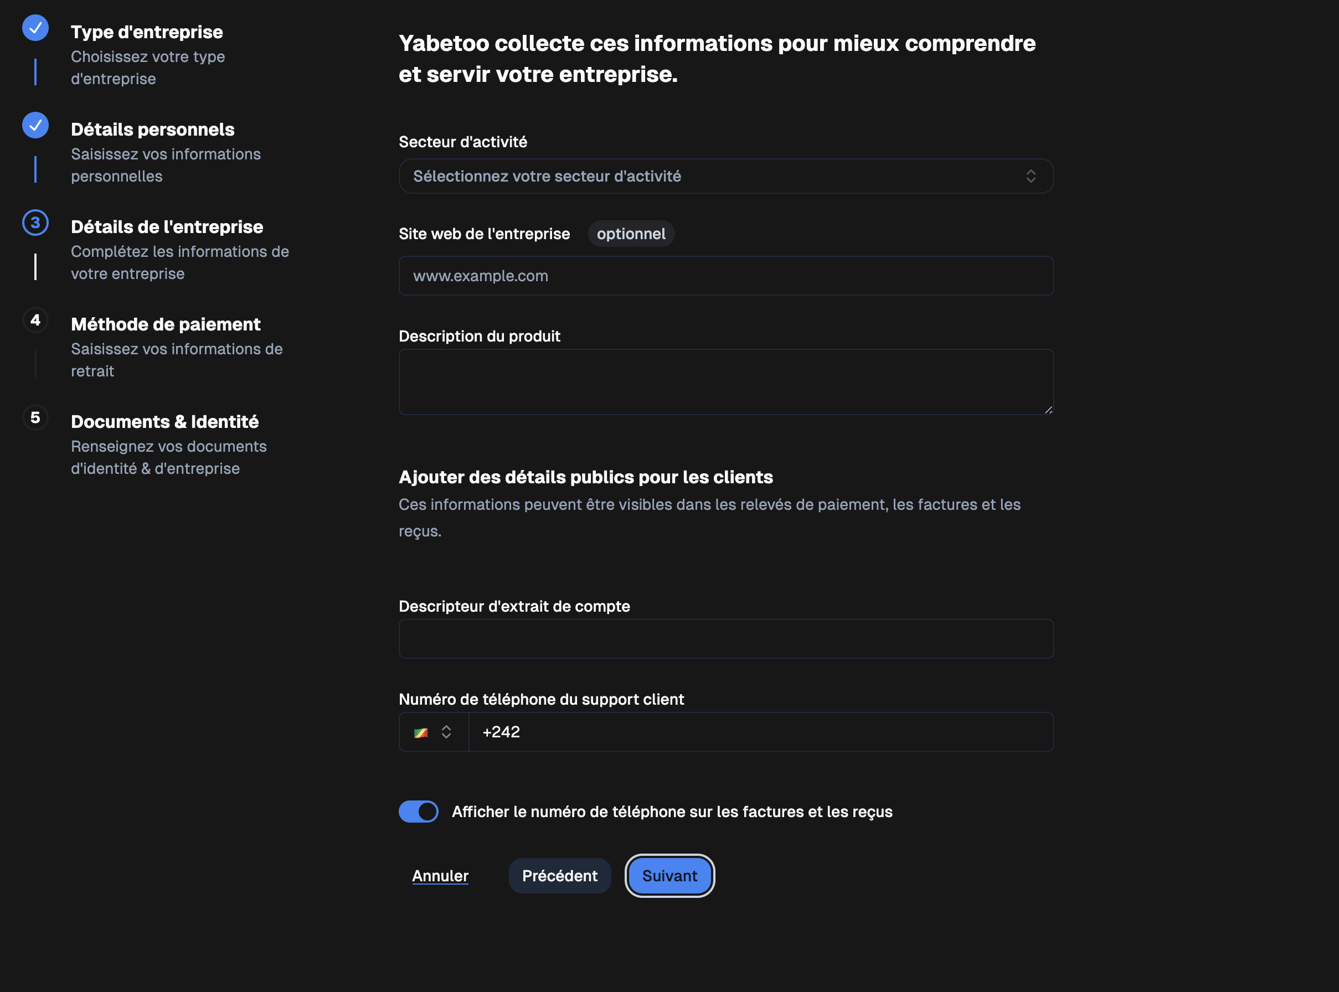Enable showing phone number on invoices and receipts
1339x992 pixels.
coord(418,811)
